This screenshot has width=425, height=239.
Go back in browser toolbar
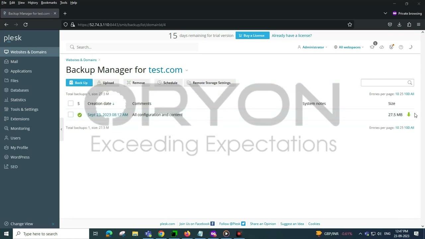[6, 25]
